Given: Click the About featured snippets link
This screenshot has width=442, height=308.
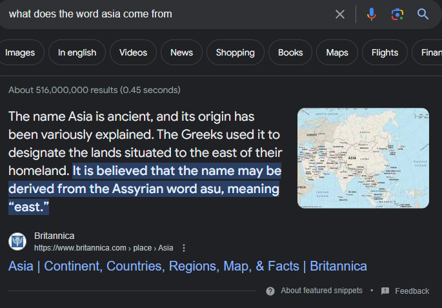Looking at the screenshot, I should click(321, 291).
